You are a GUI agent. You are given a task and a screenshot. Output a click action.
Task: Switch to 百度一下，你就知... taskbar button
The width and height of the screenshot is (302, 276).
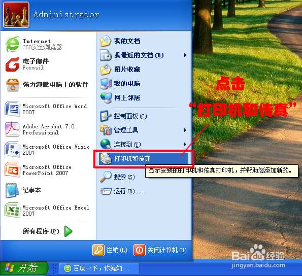[x=99, y=268]
